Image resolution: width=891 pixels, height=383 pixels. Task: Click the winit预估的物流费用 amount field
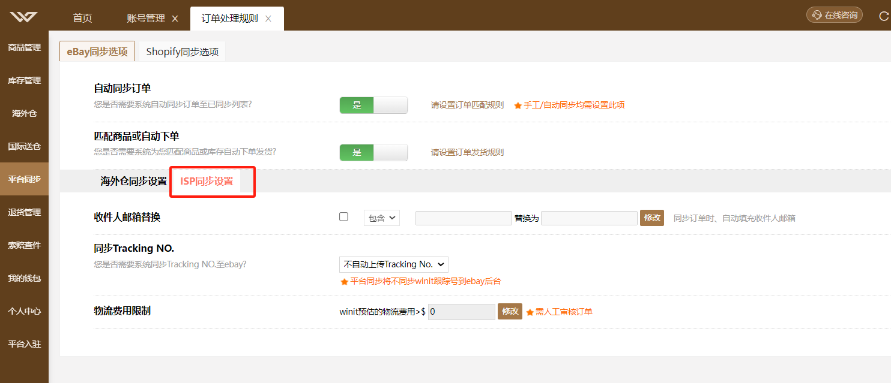(x=462, y=312)
